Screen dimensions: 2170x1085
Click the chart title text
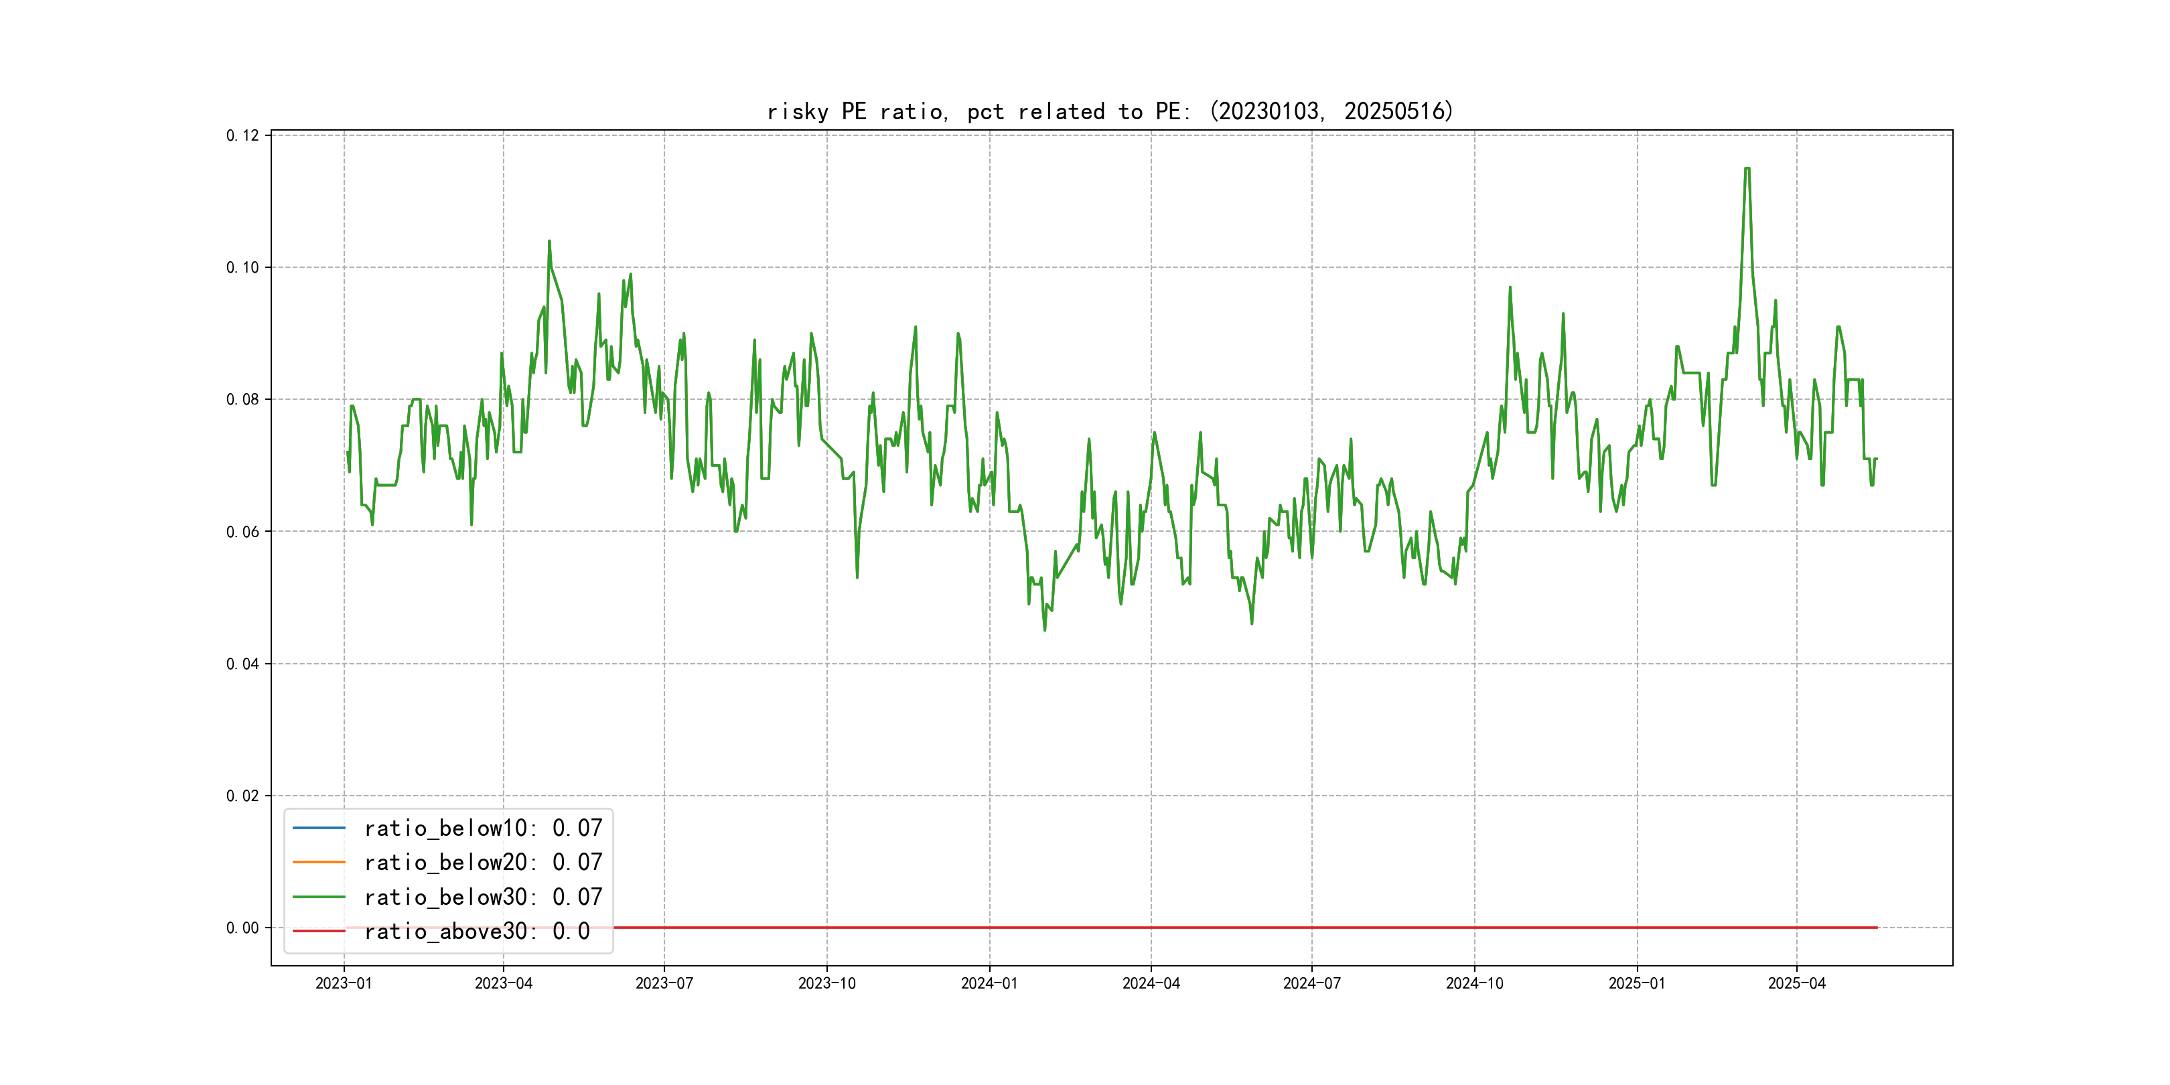pyautogui.click(x=1109, y=111)
